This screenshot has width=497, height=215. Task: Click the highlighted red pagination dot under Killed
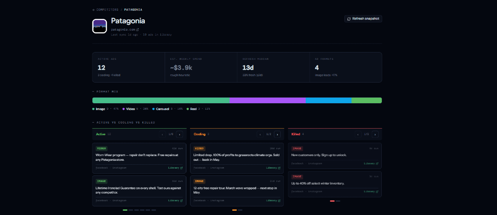click(x=332, y=201)
